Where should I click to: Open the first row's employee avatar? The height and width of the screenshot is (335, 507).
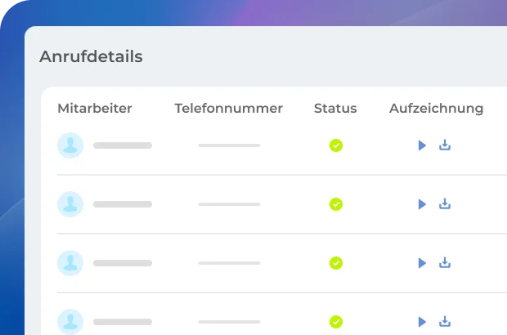pos(70,145)
